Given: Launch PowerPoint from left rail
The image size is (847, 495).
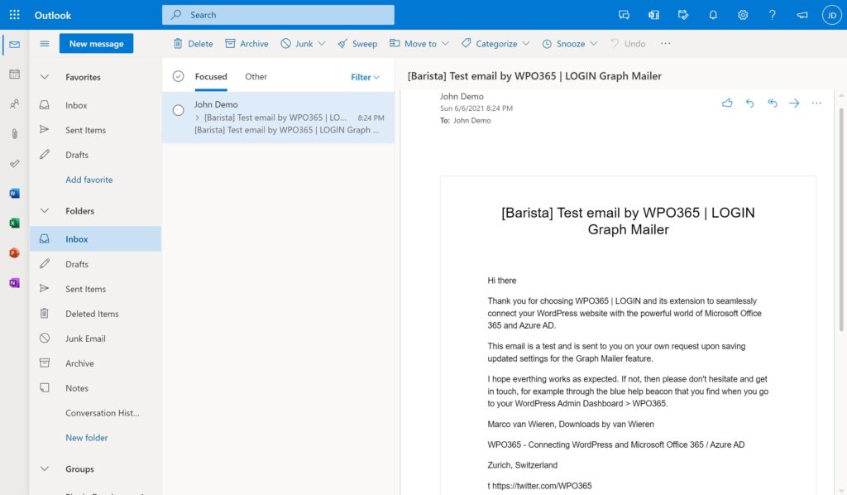Looking at the screenshot, I should tap(15, 252).
